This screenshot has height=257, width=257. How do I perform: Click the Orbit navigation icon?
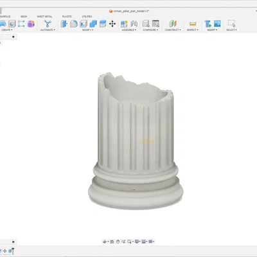105,242
